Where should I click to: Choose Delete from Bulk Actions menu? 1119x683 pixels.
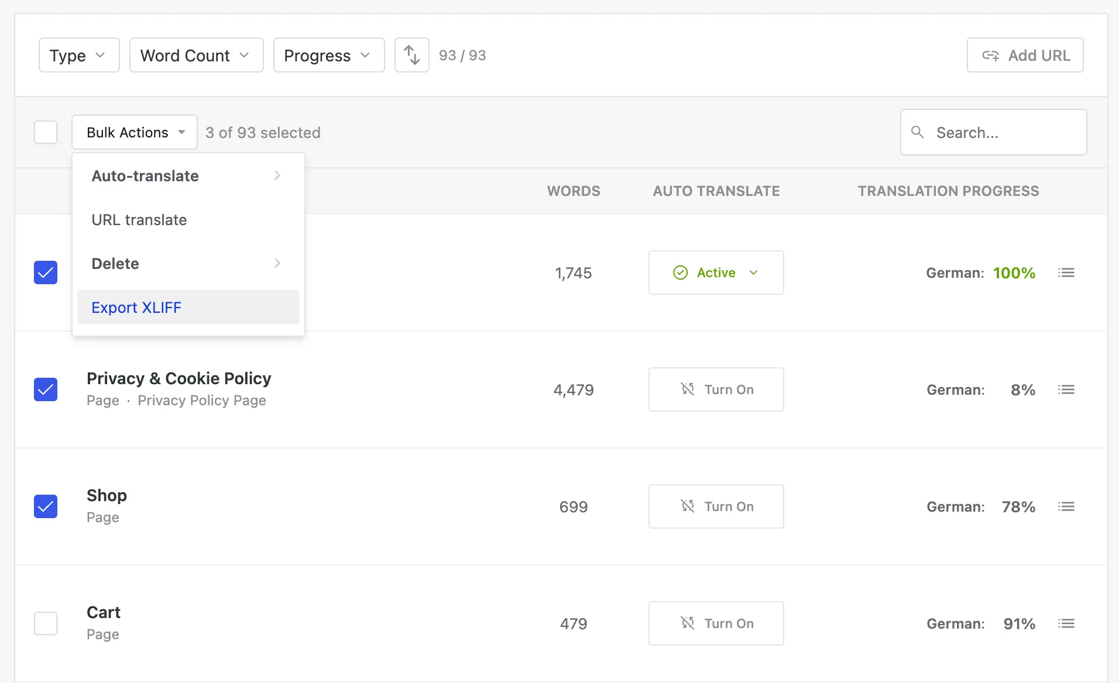[188, 263]
